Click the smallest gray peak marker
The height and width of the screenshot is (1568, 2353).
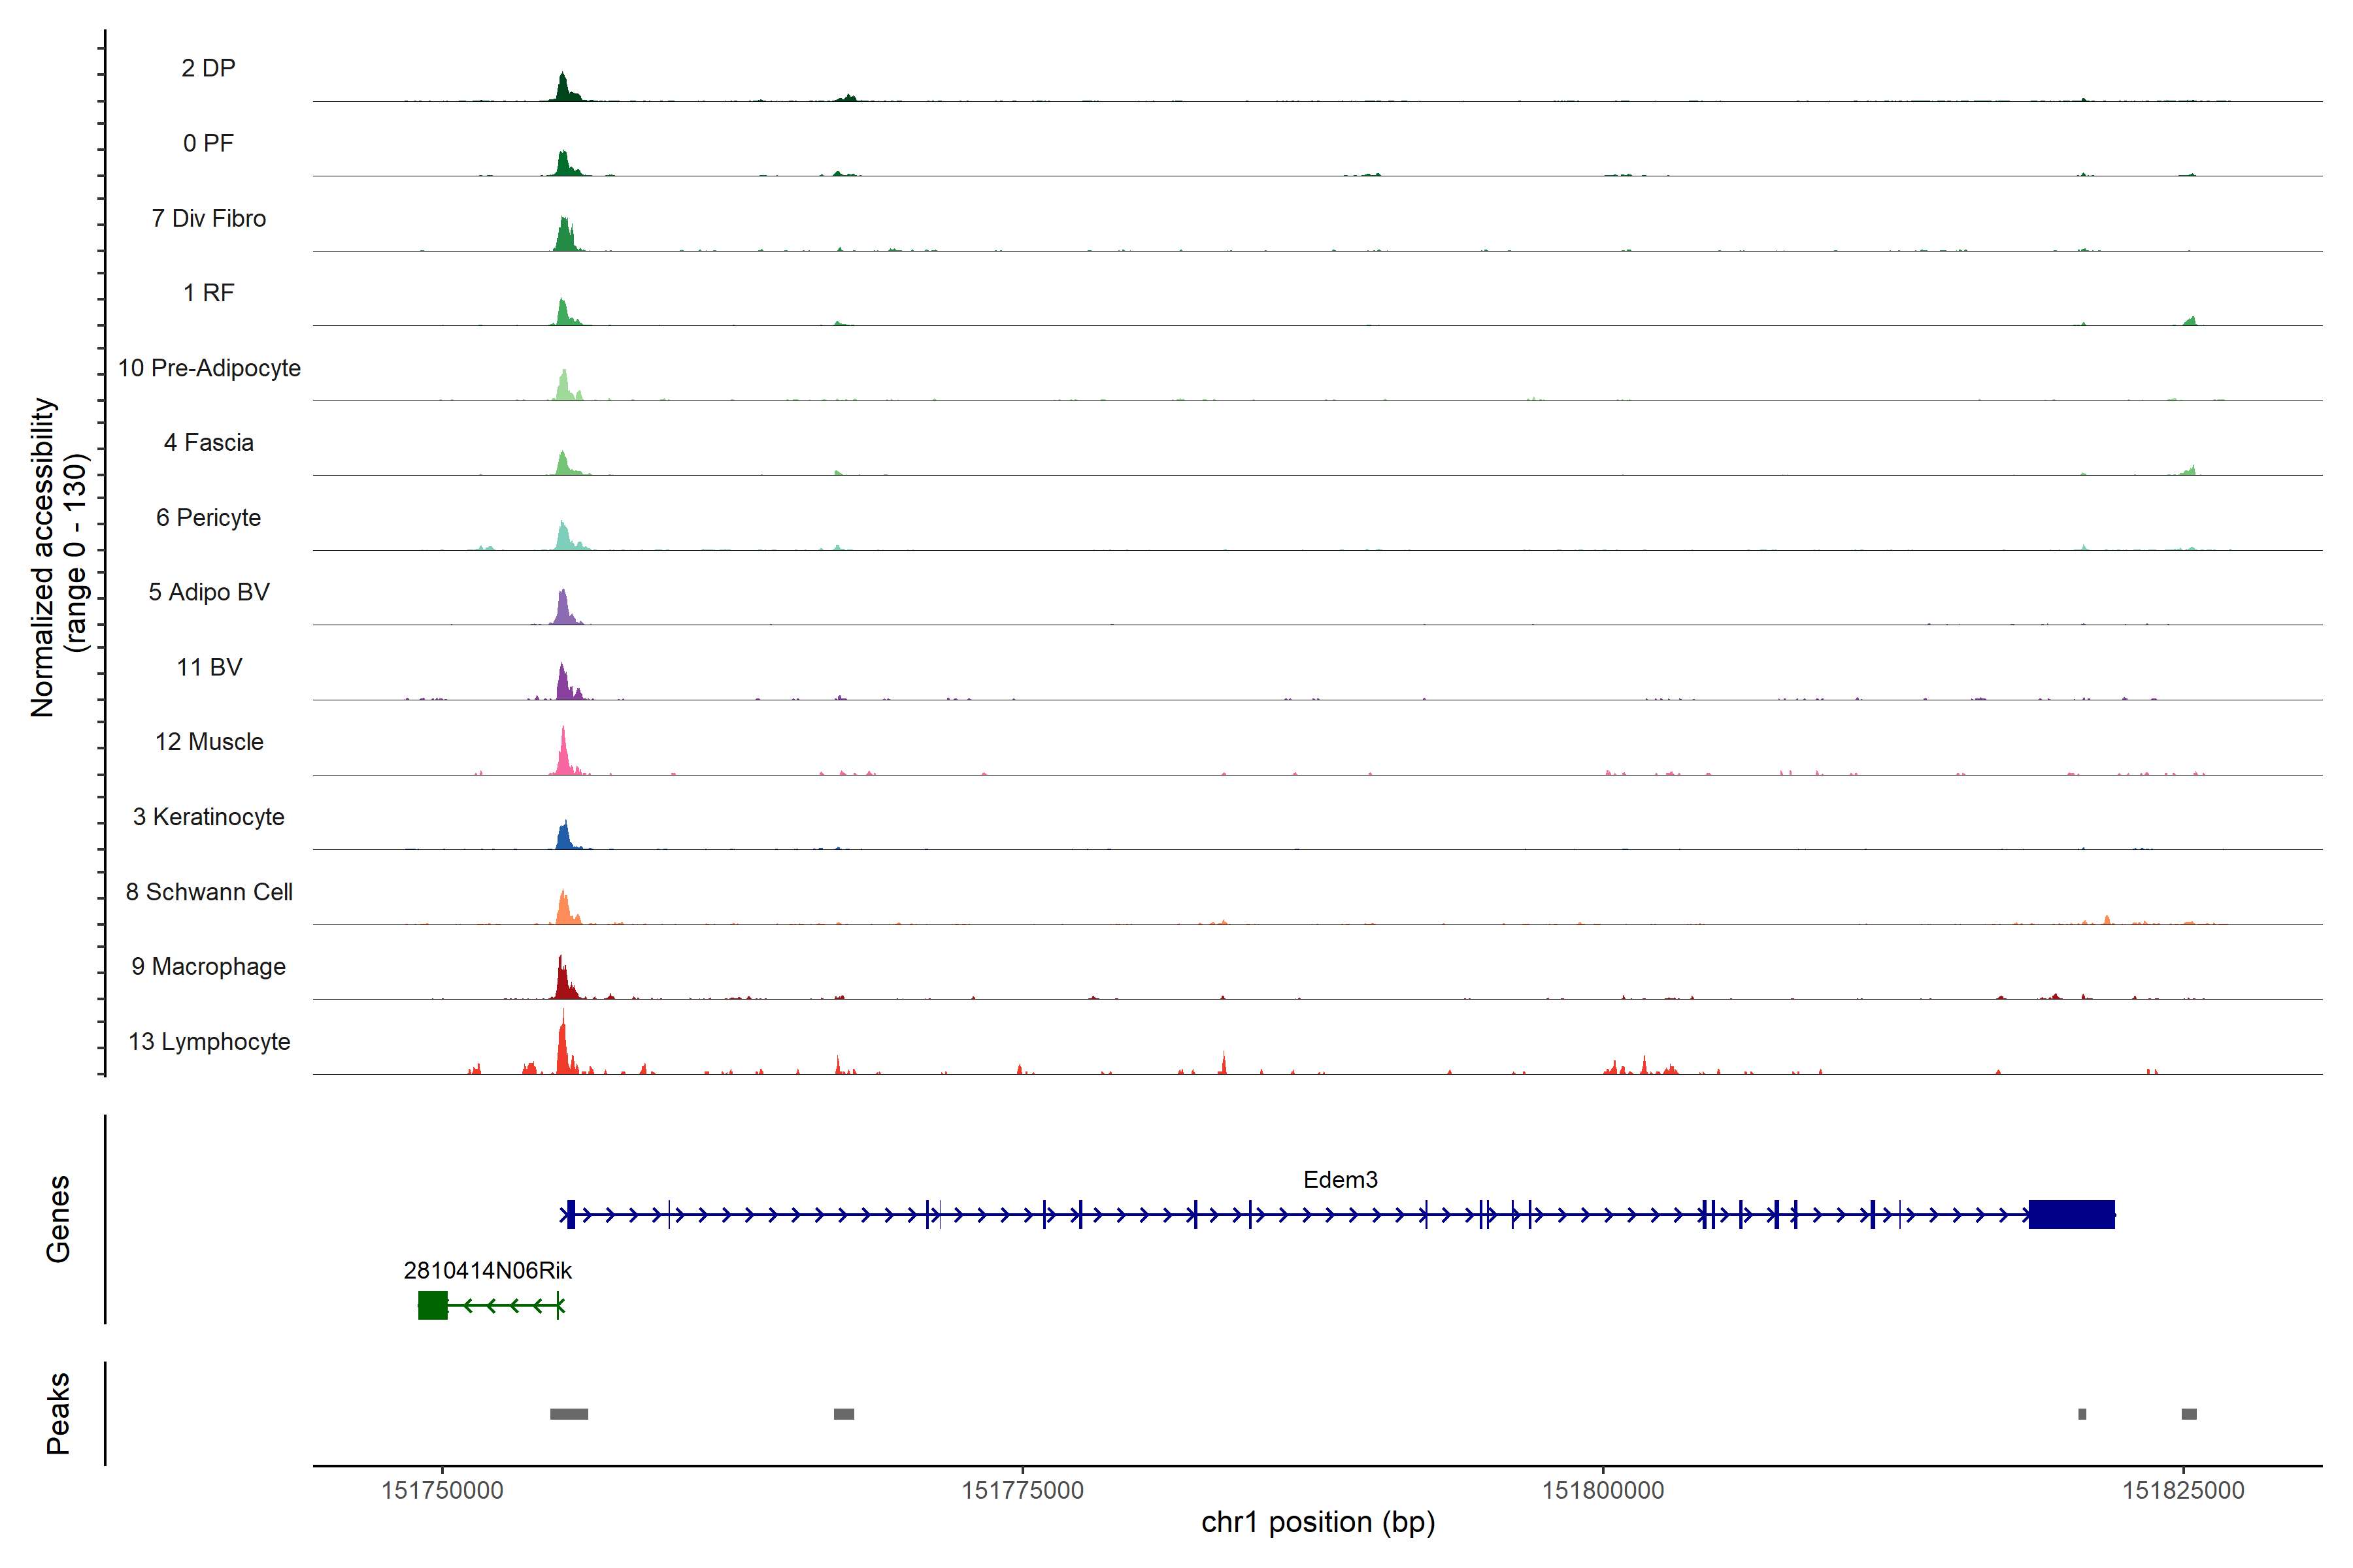point(2082,1414)
